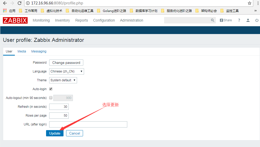This screenshot has height=147, width=260.
Task: Click the Change password button
Action: [x=66, y=63]
